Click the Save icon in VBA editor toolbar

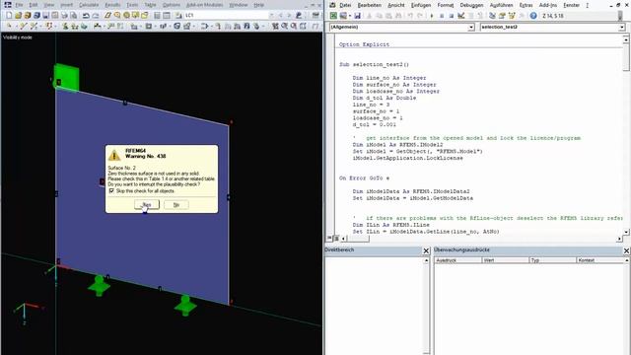pyautogui.click(x=357, y=16)
